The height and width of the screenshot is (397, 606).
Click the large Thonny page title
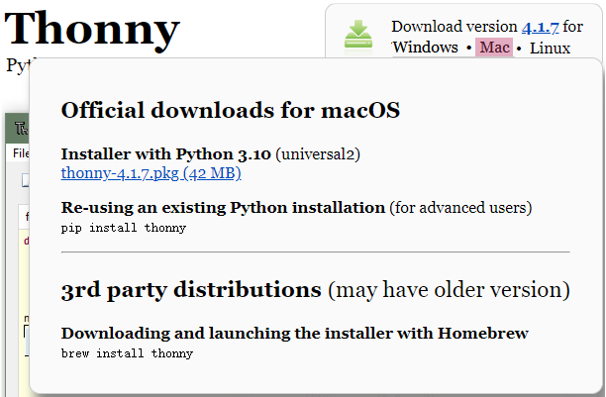[x=92, y=30]
